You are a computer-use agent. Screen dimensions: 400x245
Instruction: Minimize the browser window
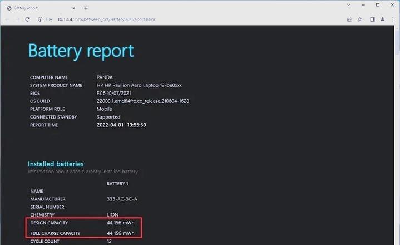363,5
